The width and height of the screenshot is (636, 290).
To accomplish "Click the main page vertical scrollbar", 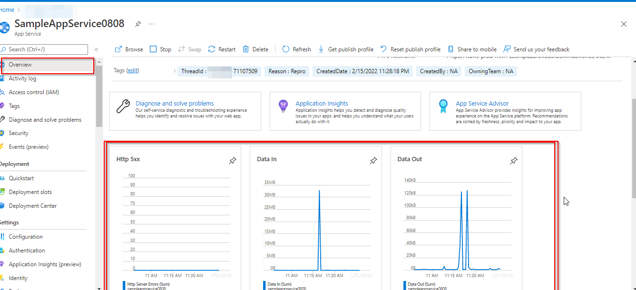I will point(633,147).
